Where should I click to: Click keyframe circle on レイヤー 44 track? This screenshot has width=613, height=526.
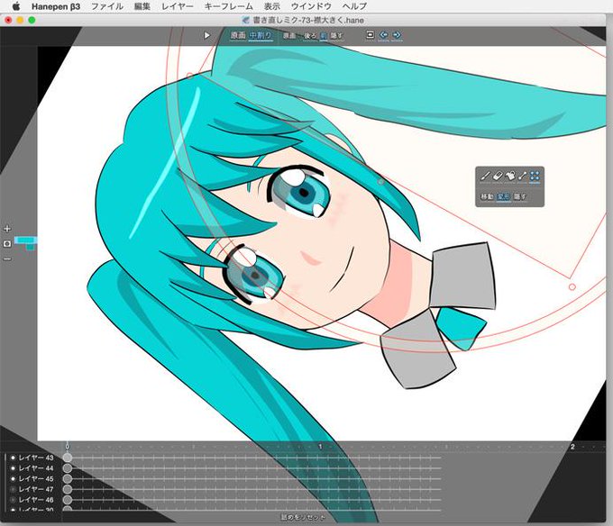(x=68, y=467)
